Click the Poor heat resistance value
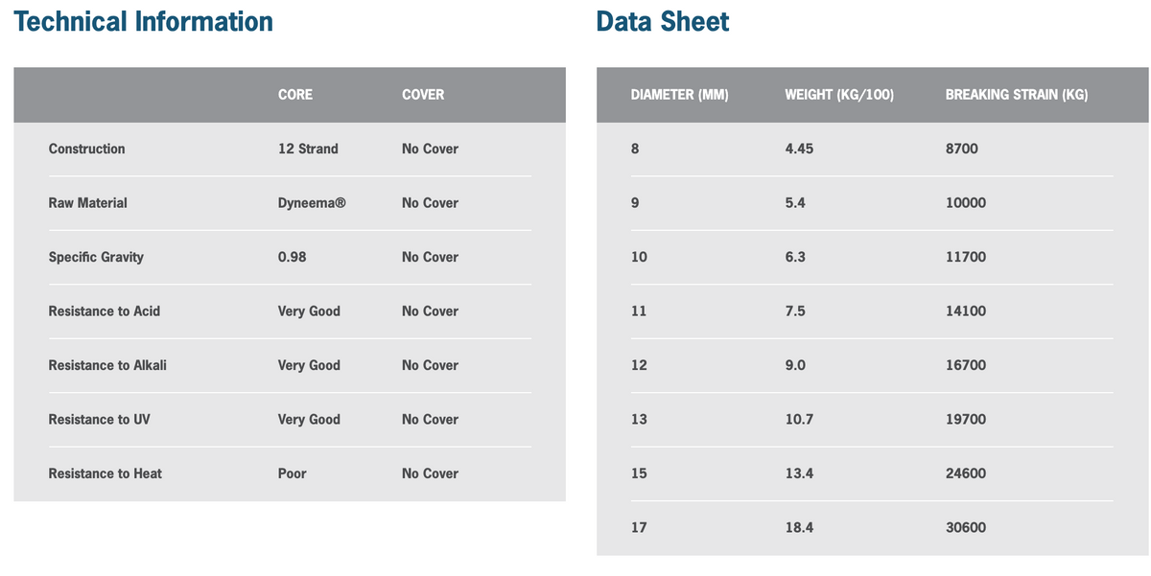 coord(292,473)
